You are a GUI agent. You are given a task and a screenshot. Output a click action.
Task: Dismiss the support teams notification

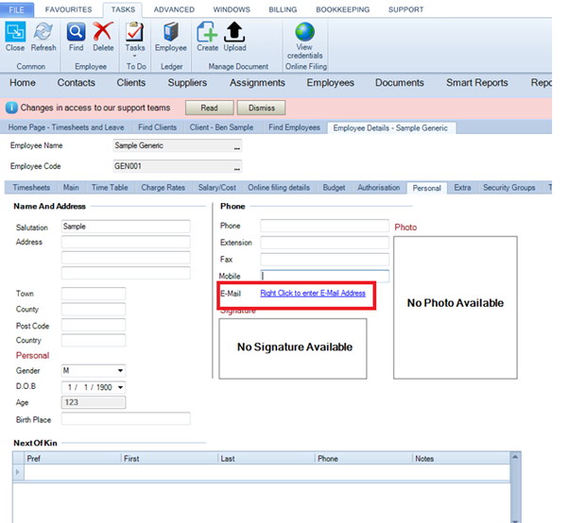tap(261, 108)
